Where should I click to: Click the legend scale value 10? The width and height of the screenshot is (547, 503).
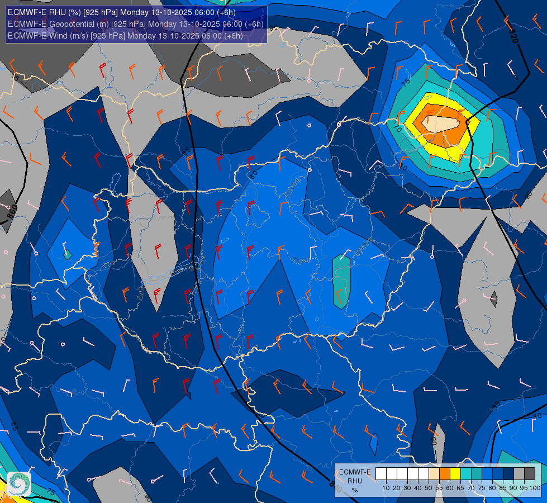(386, 488)
